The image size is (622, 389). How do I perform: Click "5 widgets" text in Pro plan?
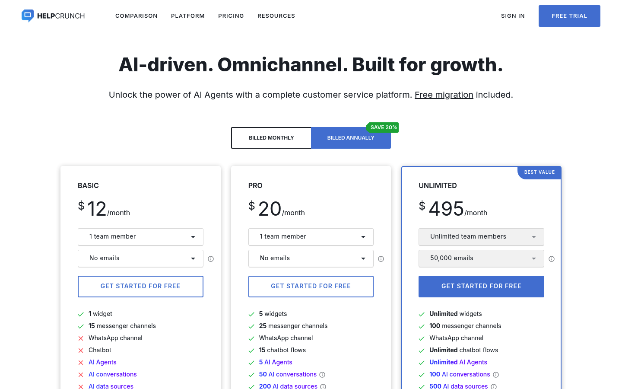(273, 314)
